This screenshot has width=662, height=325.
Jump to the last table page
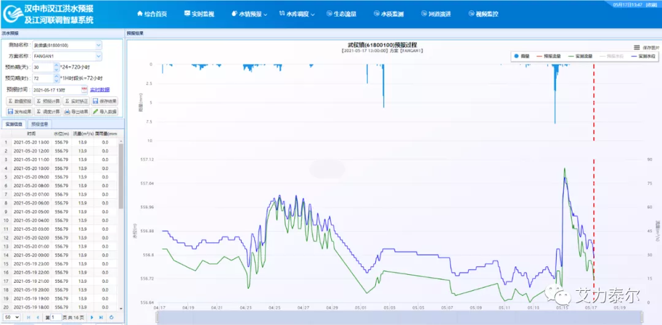coord(101,317)
